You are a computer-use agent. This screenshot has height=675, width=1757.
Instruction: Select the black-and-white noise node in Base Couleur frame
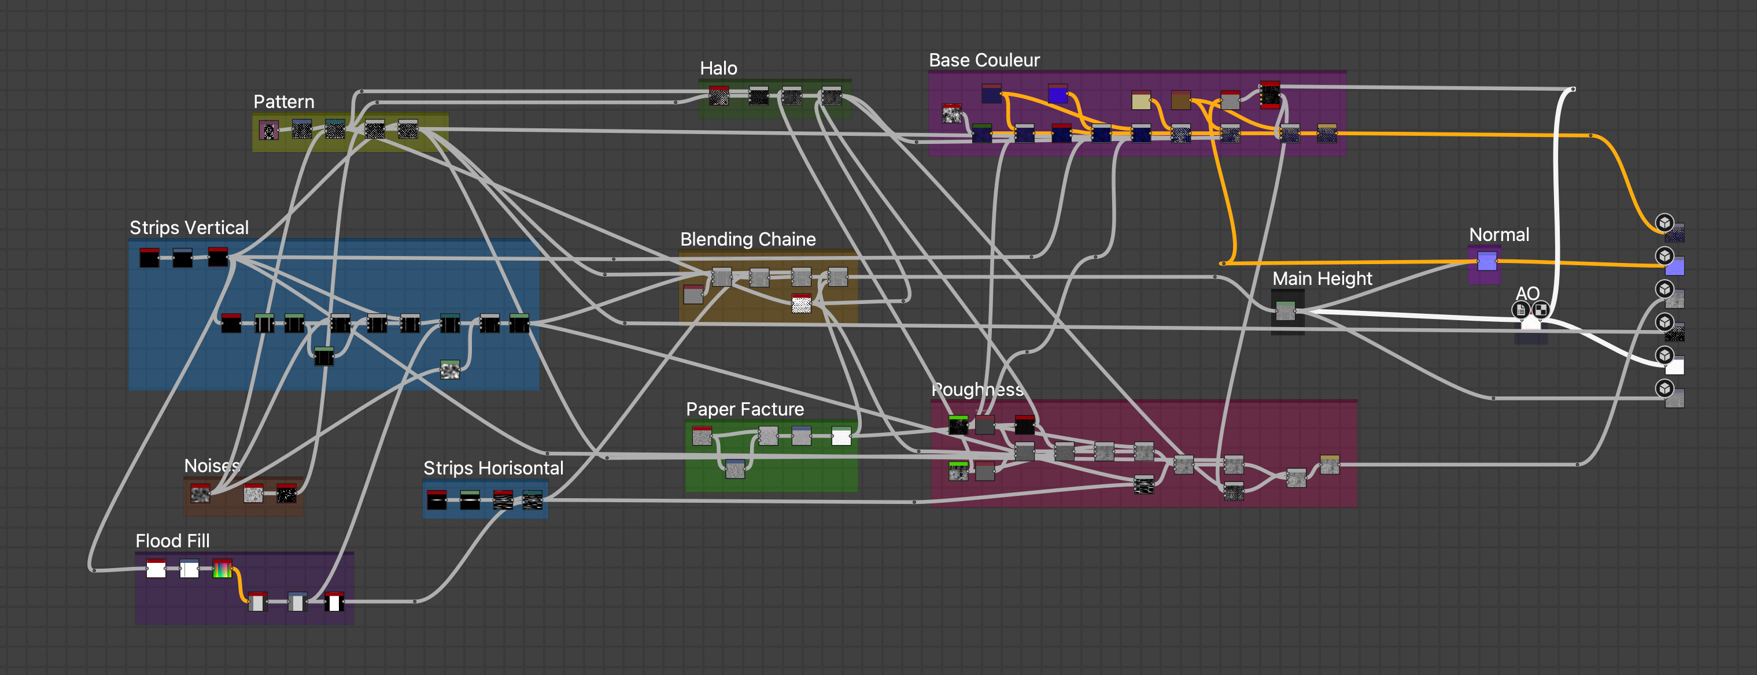click(951, 114)
